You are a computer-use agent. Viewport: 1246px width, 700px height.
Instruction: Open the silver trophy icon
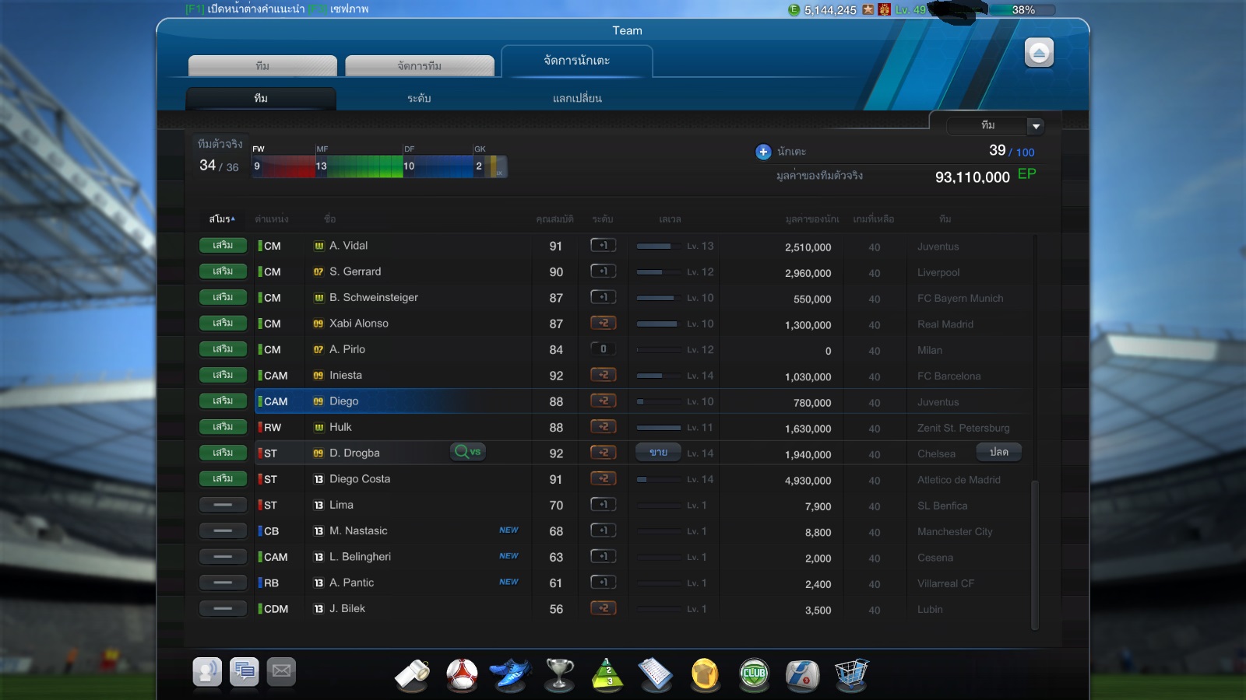(559, 674)
